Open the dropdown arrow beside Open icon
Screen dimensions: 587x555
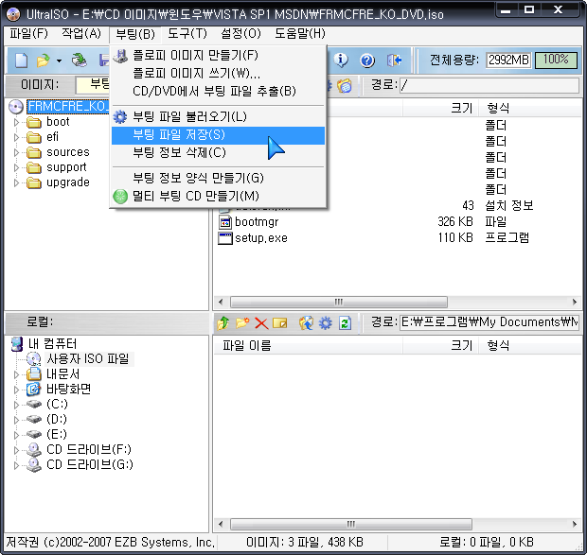click(59, 61)
